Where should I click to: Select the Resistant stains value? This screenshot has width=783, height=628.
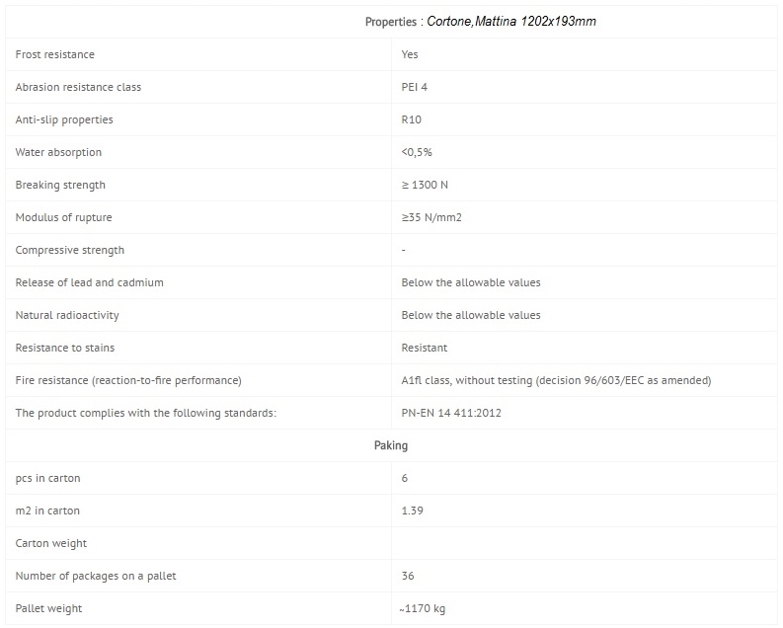pos(425,348)
